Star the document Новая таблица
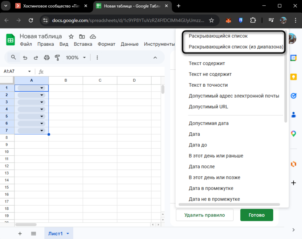 pyautogui.click(x=71, y=37)
